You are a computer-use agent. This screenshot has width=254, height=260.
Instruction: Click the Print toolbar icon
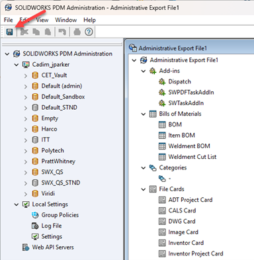click(x=77, y=32)
